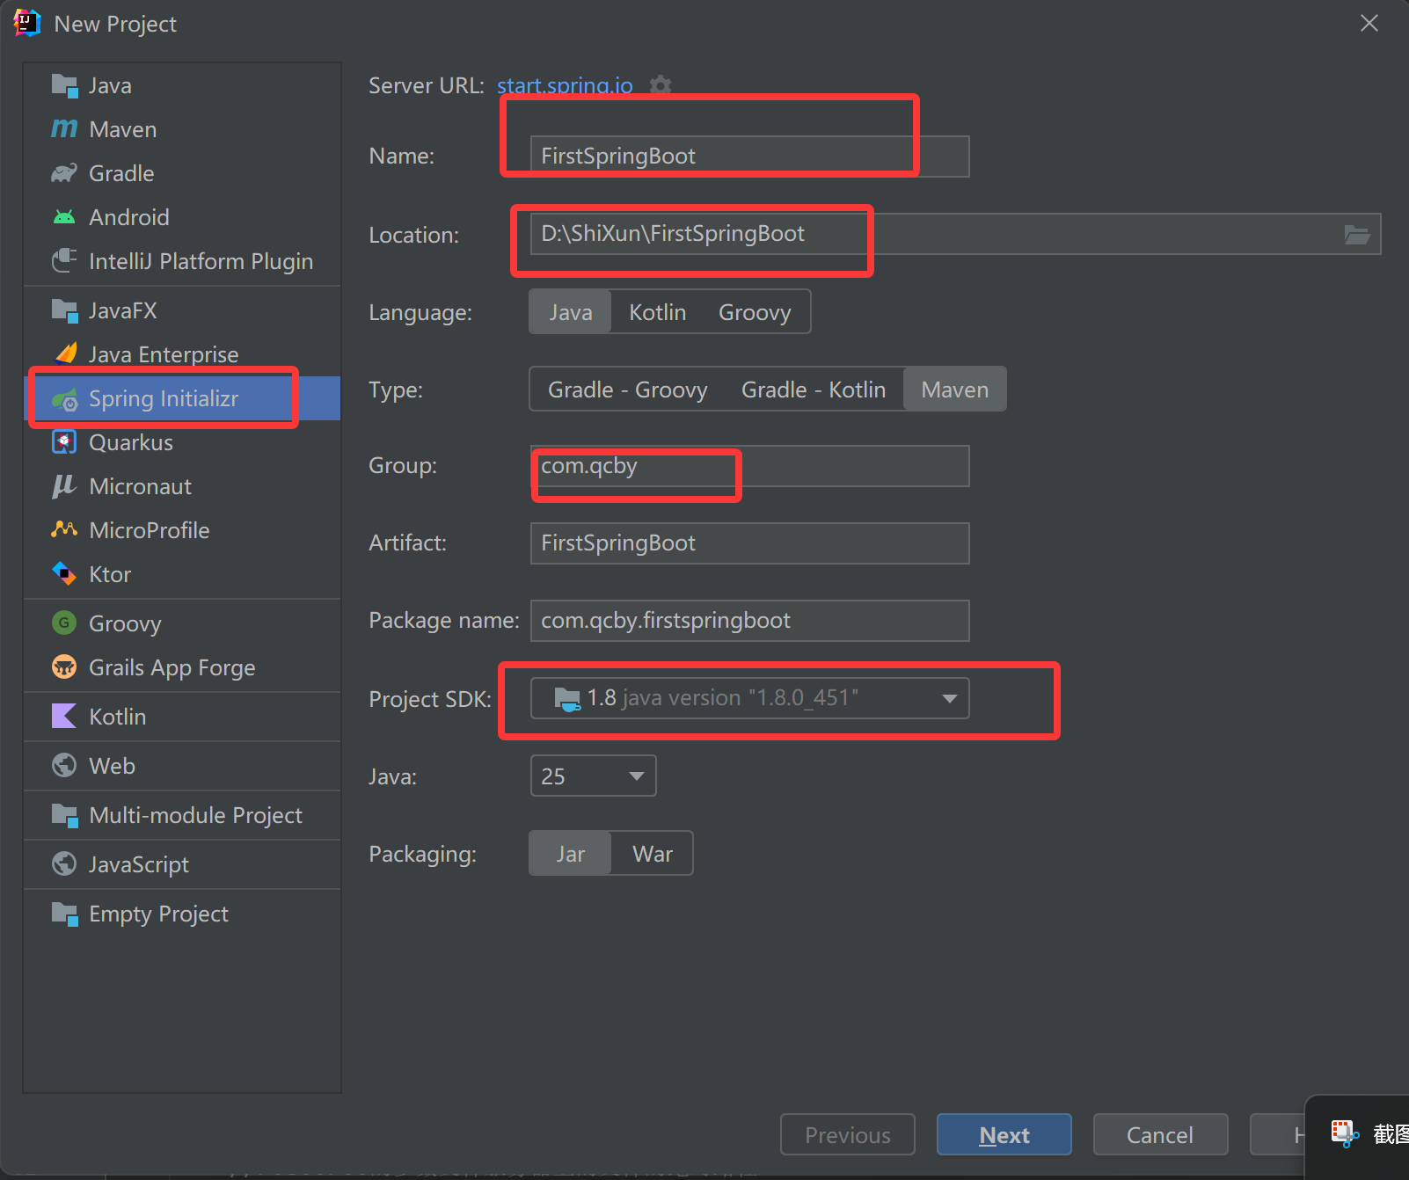Close the New Project dialog
Image resolution: width=1409 pixels, height=1180 pixels.
[x=1369, y=24]
